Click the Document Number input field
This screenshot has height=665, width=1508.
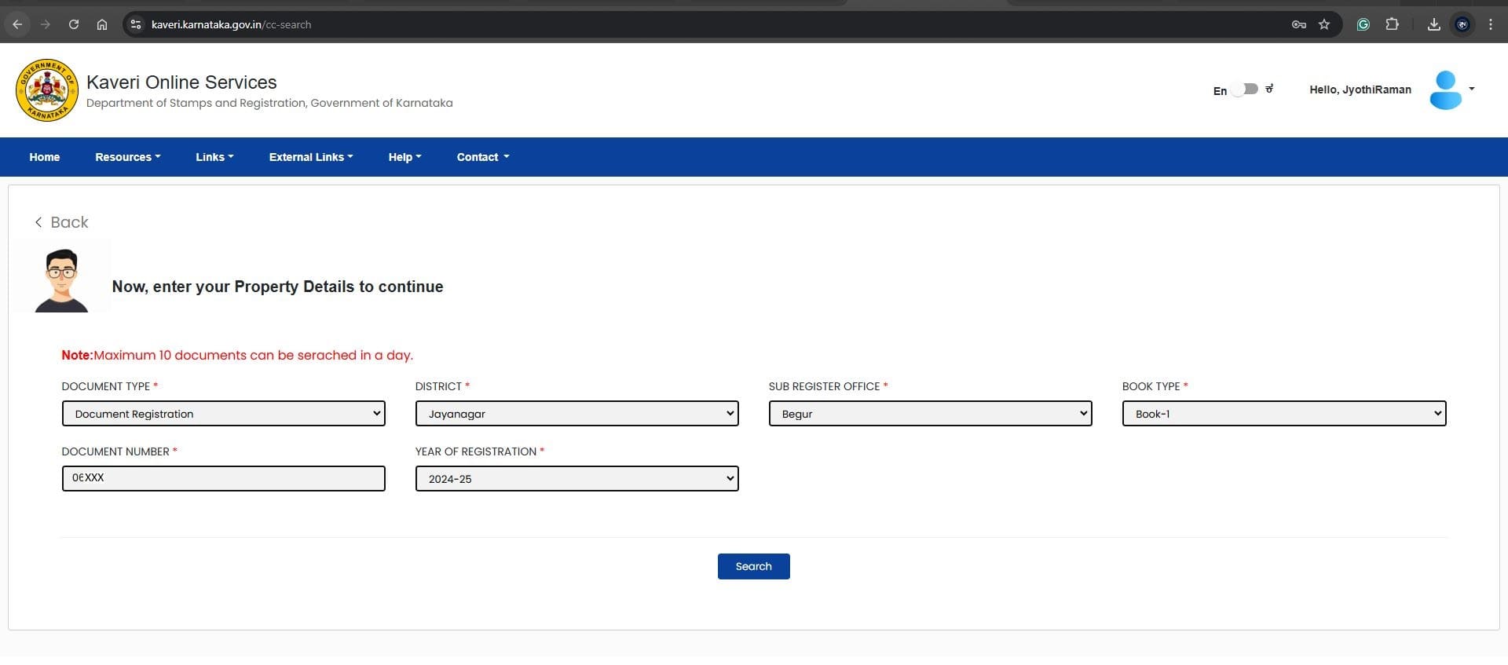click(223, 478)
